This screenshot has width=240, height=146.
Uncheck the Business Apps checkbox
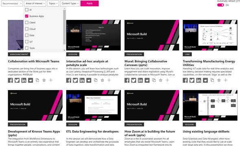[x=27, y=16]
